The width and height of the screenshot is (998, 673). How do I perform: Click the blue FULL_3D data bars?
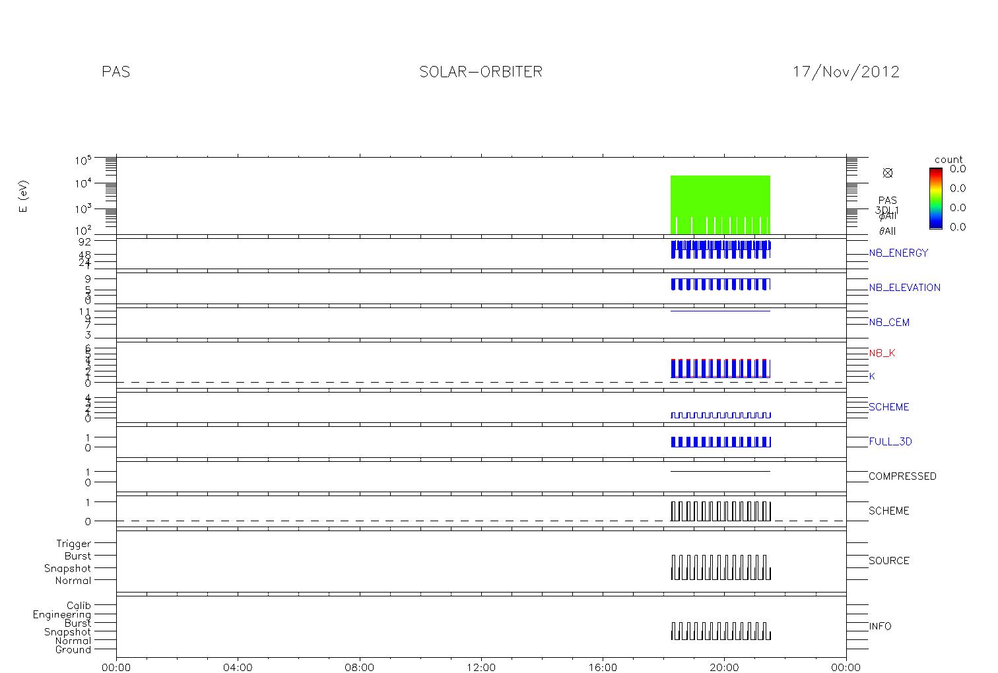(x=721, y=442)
